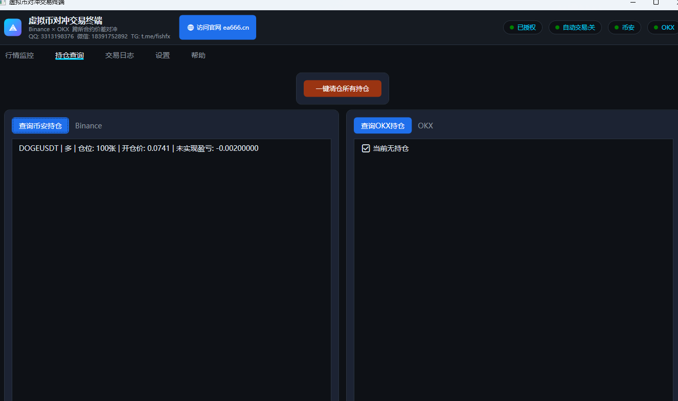Open the official website ea666.cn button
This screenshot has width=678, height=401.
tap(217, 28)
